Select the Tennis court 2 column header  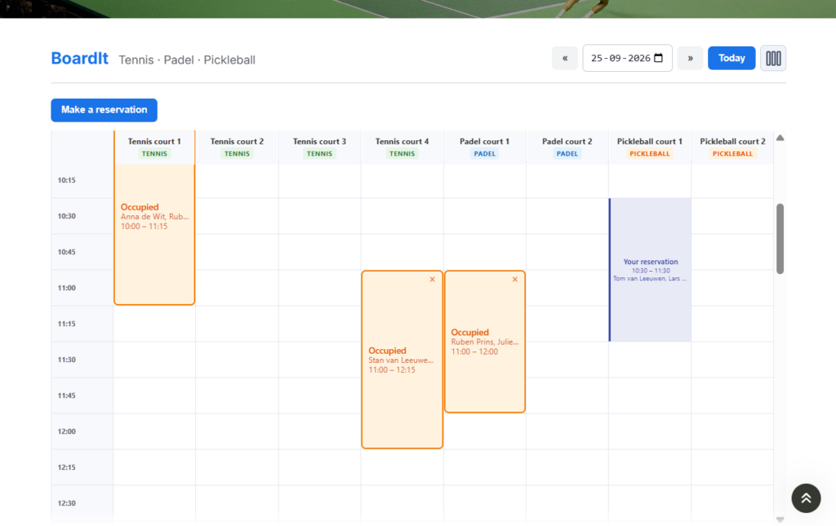[237, 147]
